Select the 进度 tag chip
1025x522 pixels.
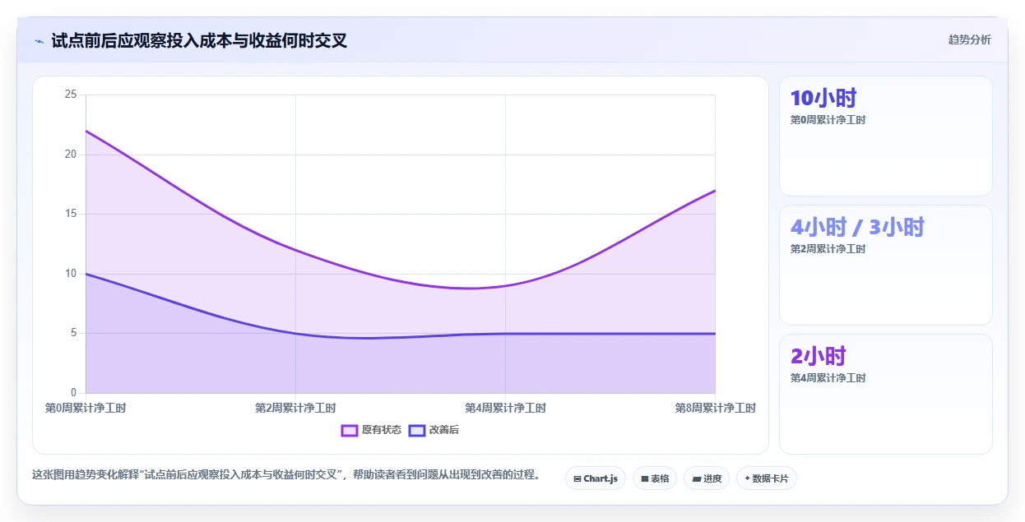[707, 478]
